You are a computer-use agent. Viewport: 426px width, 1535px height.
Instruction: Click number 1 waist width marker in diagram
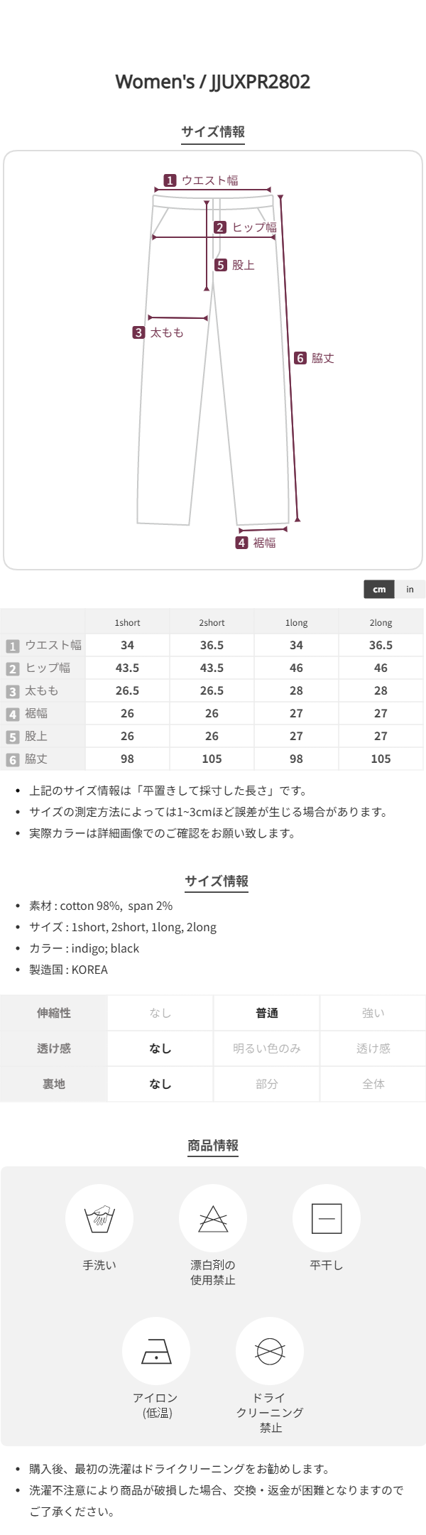(x=170, y=180)
